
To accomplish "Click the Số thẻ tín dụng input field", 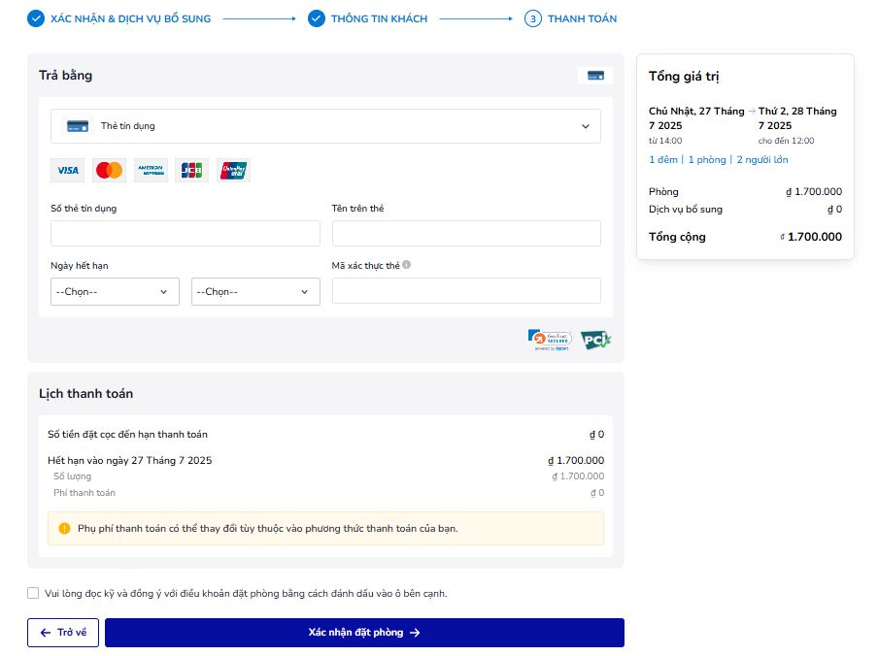I will [x=185, y=234].
